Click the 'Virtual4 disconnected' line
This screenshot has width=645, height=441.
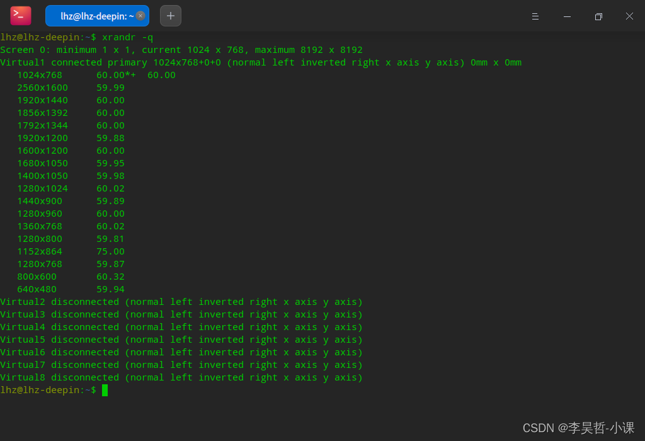pyautogui.click(x=181, y=327)
